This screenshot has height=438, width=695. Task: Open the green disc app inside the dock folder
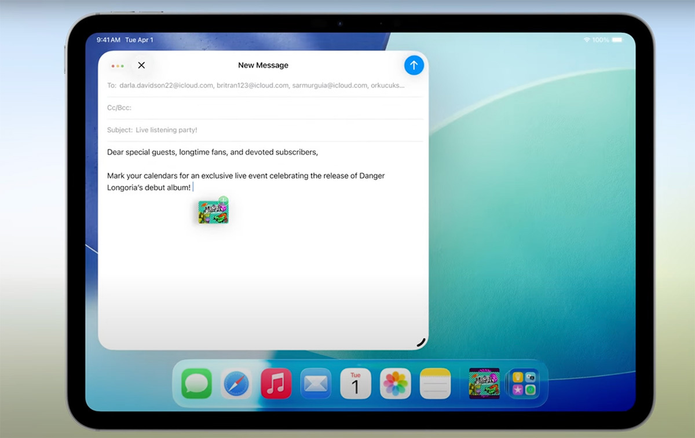[531, 389]
